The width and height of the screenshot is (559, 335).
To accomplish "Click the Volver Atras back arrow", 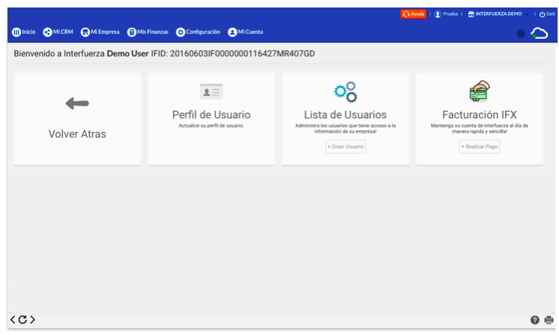I will click(77, 103).
